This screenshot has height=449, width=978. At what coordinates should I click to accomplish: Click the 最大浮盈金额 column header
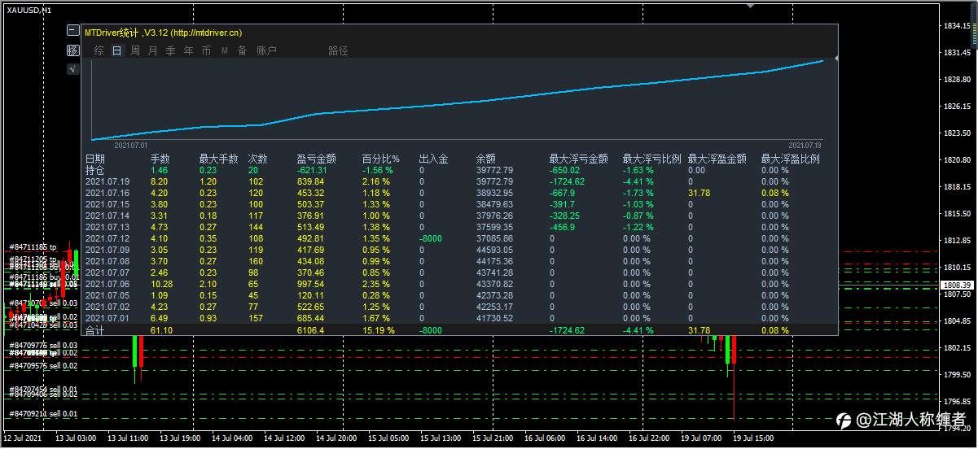pos(717,159)
